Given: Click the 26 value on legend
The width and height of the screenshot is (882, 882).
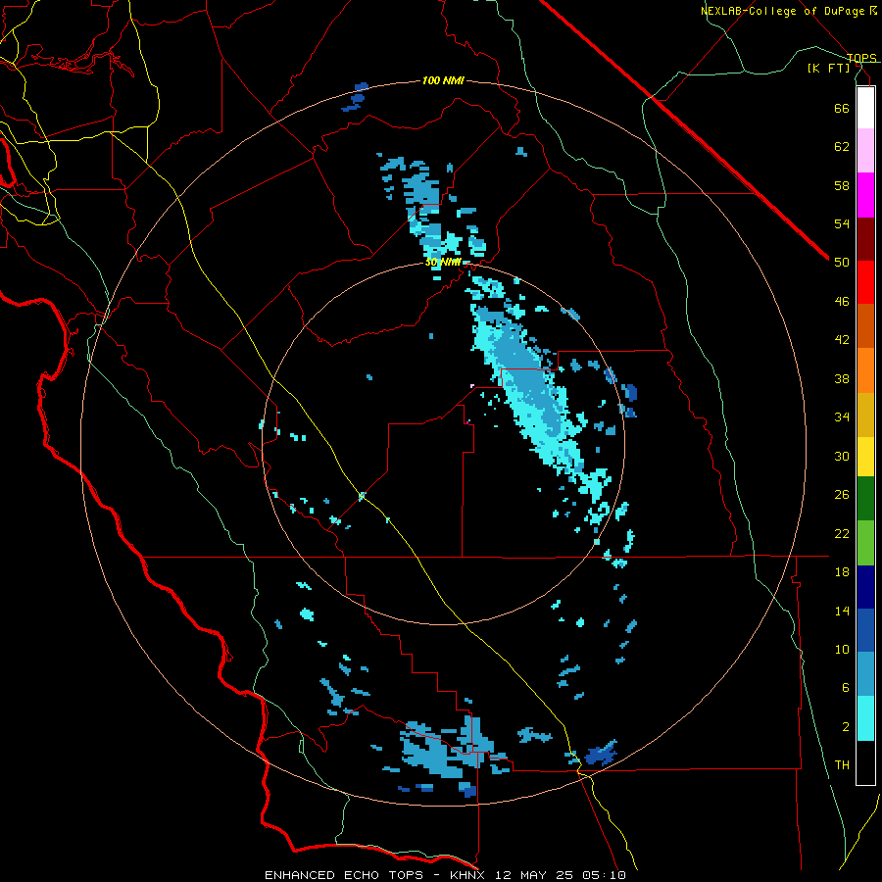Looking at the screenshot, I should [x=842, y=495].
